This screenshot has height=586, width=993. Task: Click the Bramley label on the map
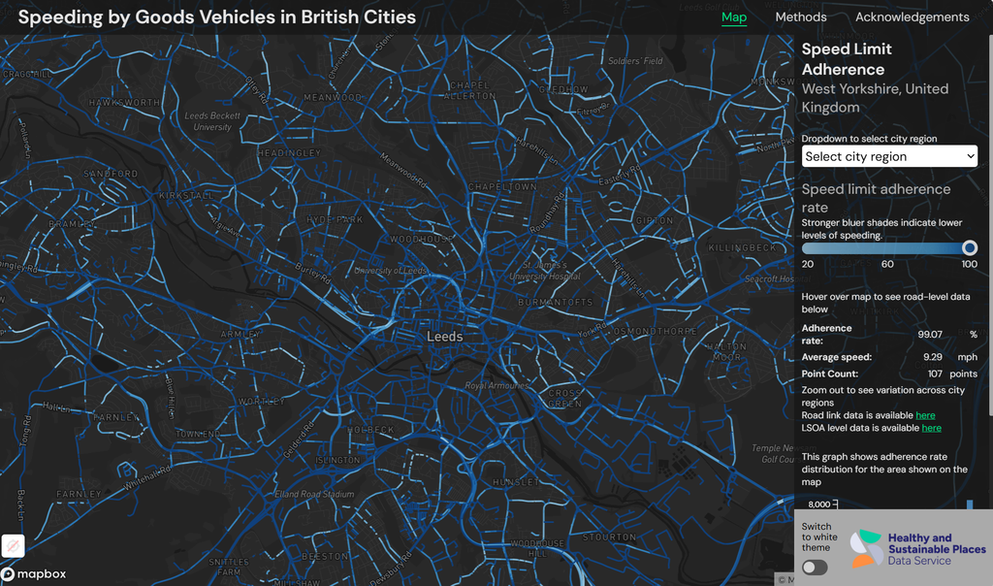click(72, 224)
